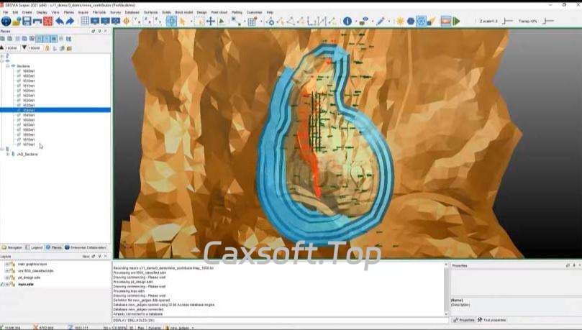
Task: Click New in the Layers panel
Action: pyautogui.click(x=86, y=256)
